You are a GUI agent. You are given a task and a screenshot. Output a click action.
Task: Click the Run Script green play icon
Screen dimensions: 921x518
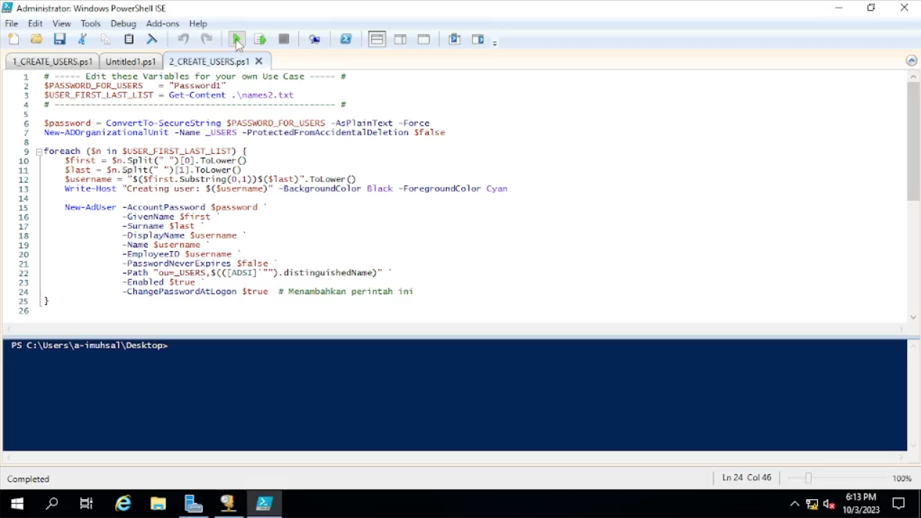[x=236, y=40]
